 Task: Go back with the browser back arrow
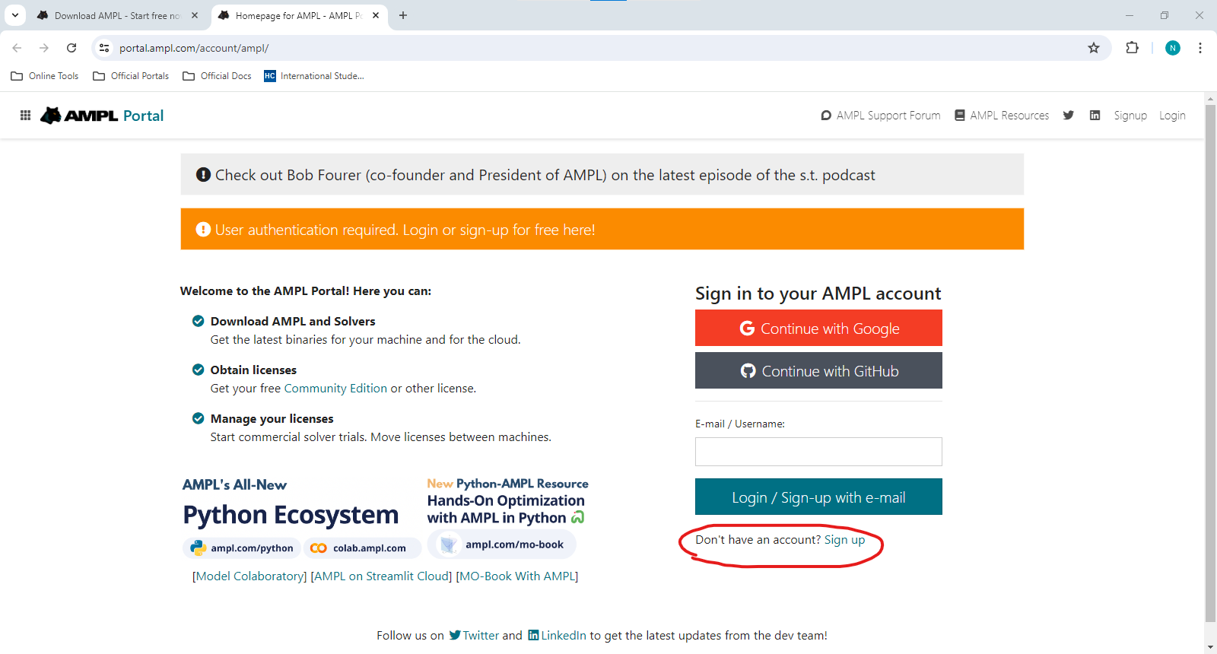17,48
